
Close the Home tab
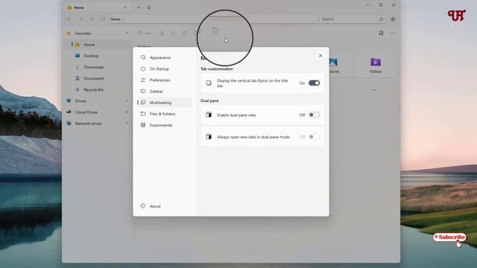click(x=125, y=7)
